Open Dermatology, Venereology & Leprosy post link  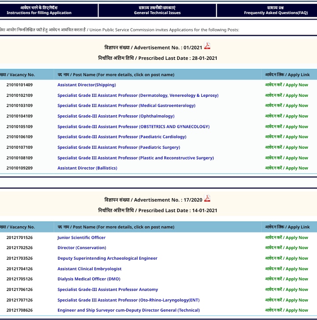coord(138,96)
